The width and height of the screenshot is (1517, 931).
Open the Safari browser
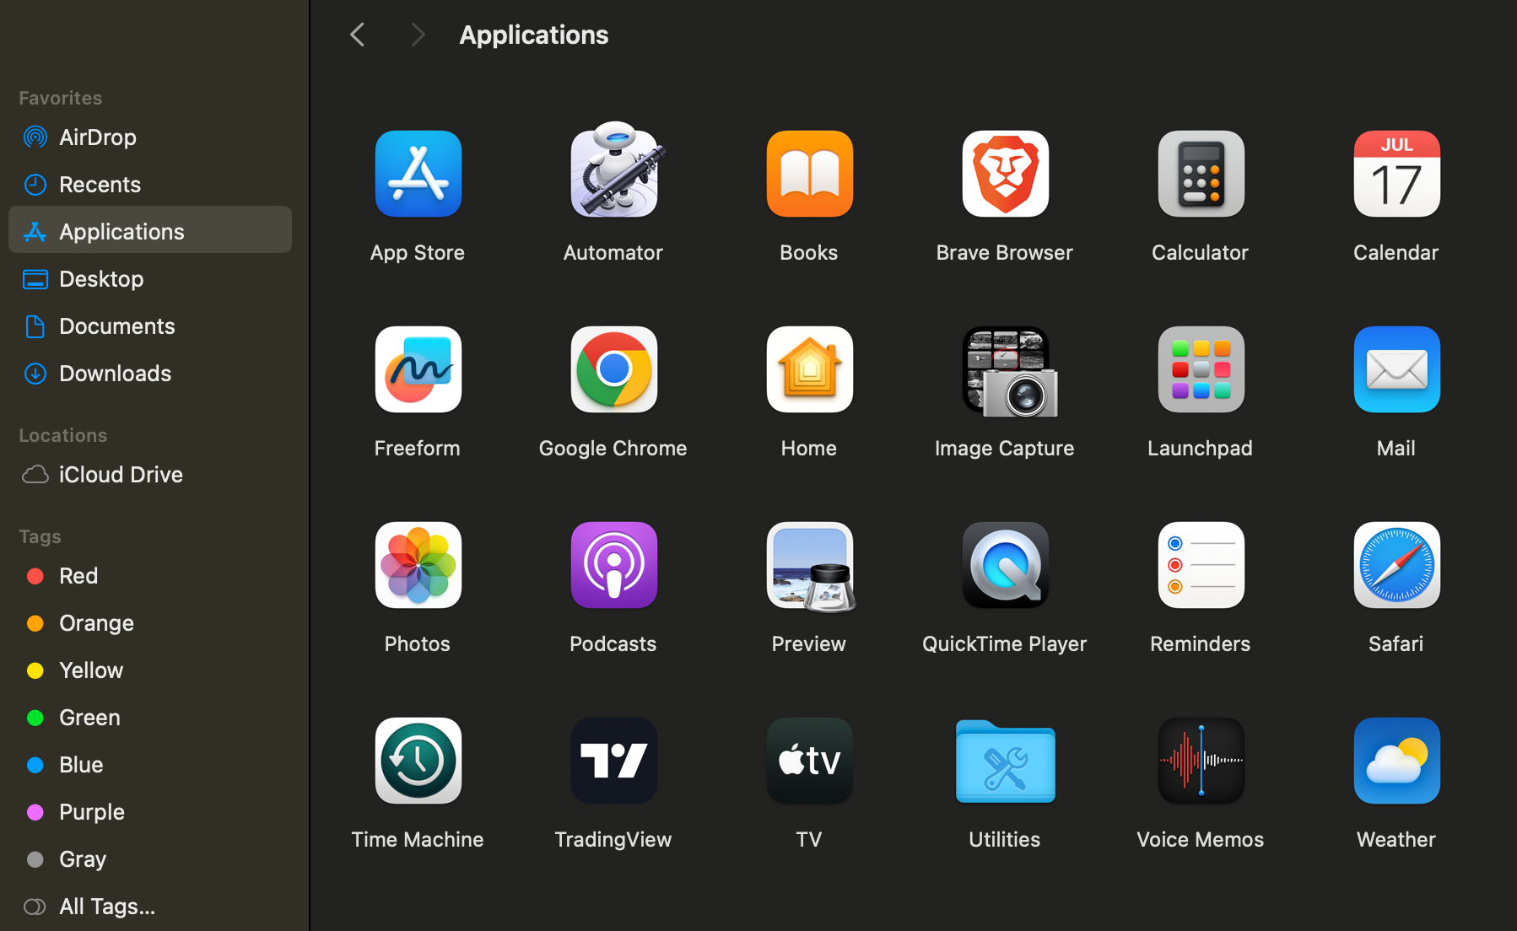(x=1396, y=565)
